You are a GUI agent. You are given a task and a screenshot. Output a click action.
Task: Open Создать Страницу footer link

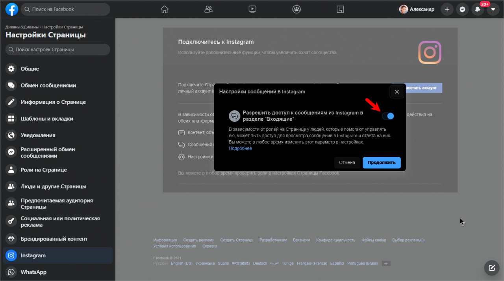click(237, 240)
